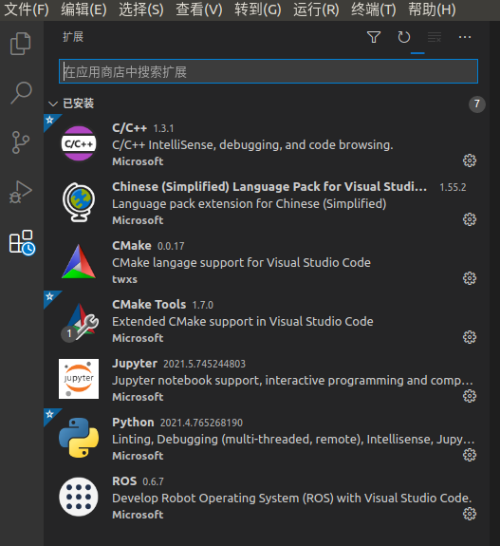Screen dimensions: 500x546
Task: Click the C/C++ extension logo
Action: [x=79, y=143]
